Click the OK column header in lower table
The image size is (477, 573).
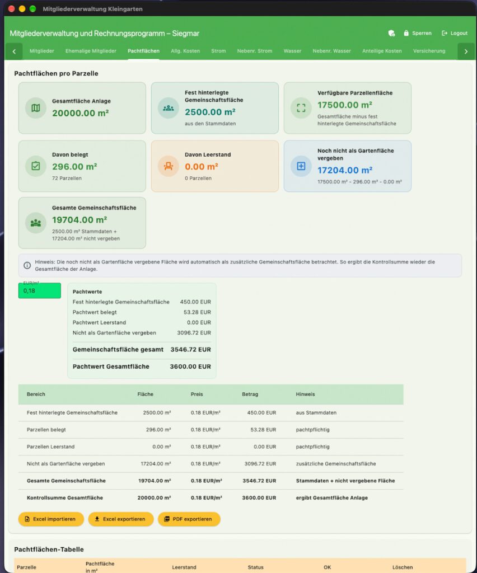327,567
